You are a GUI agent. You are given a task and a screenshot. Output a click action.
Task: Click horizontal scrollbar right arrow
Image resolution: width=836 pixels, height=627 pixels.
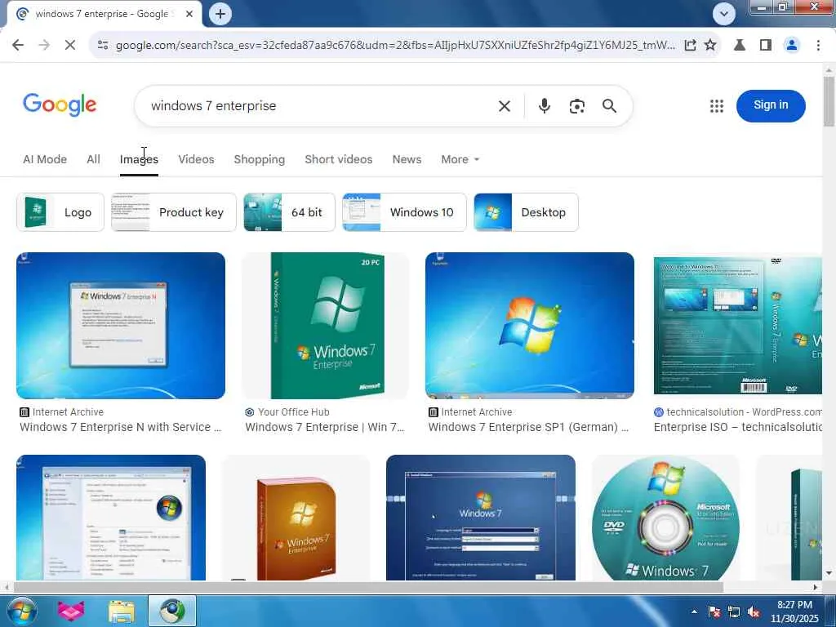pos(816,587)
